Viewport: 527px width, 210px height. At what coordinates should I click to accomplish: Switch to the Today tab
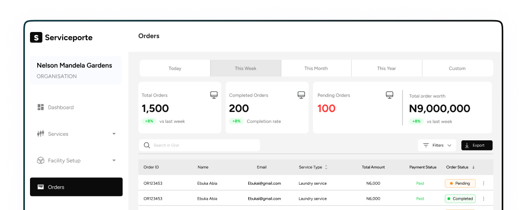point(175,68)
